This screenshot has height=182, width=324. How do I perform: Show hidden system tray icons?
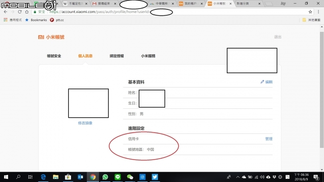coord(238,177)
